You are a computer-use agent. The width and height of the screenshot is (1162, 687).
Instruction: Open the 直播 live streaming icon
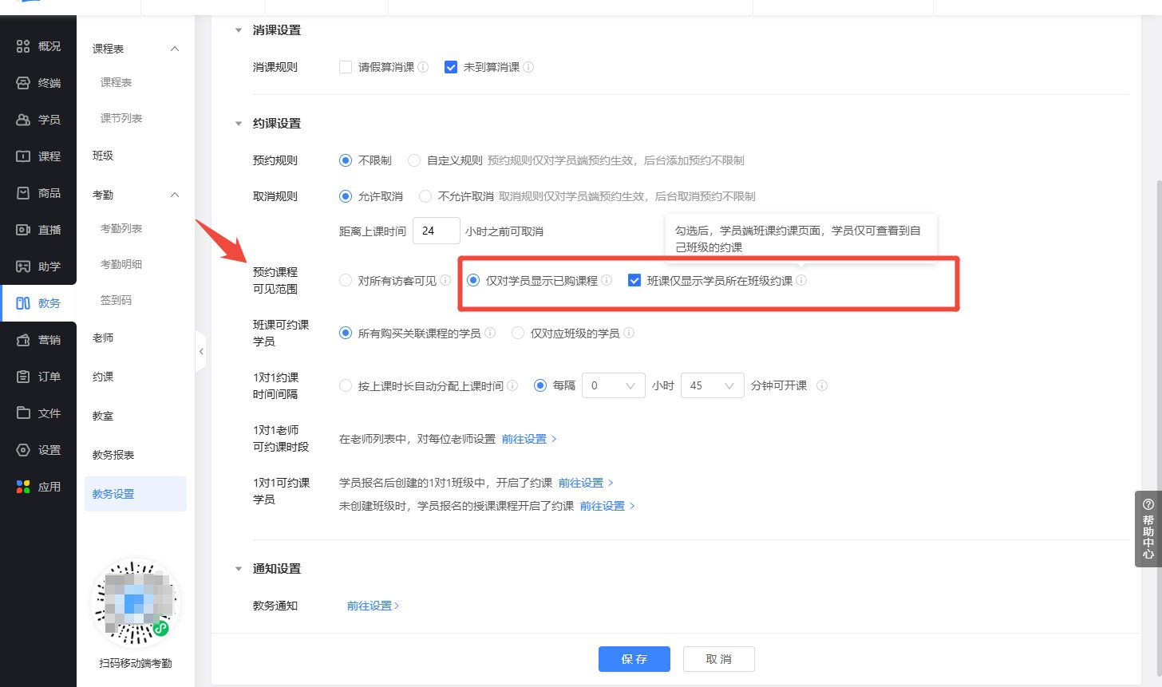pos(23,230)
